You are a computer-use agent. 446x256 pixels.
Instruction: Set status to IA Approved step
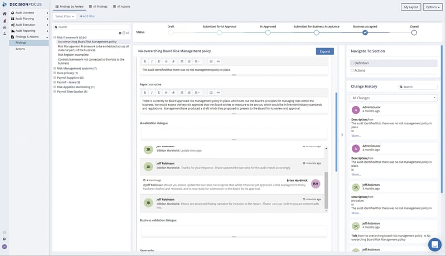pyautogui.click(x=268, y=33)
